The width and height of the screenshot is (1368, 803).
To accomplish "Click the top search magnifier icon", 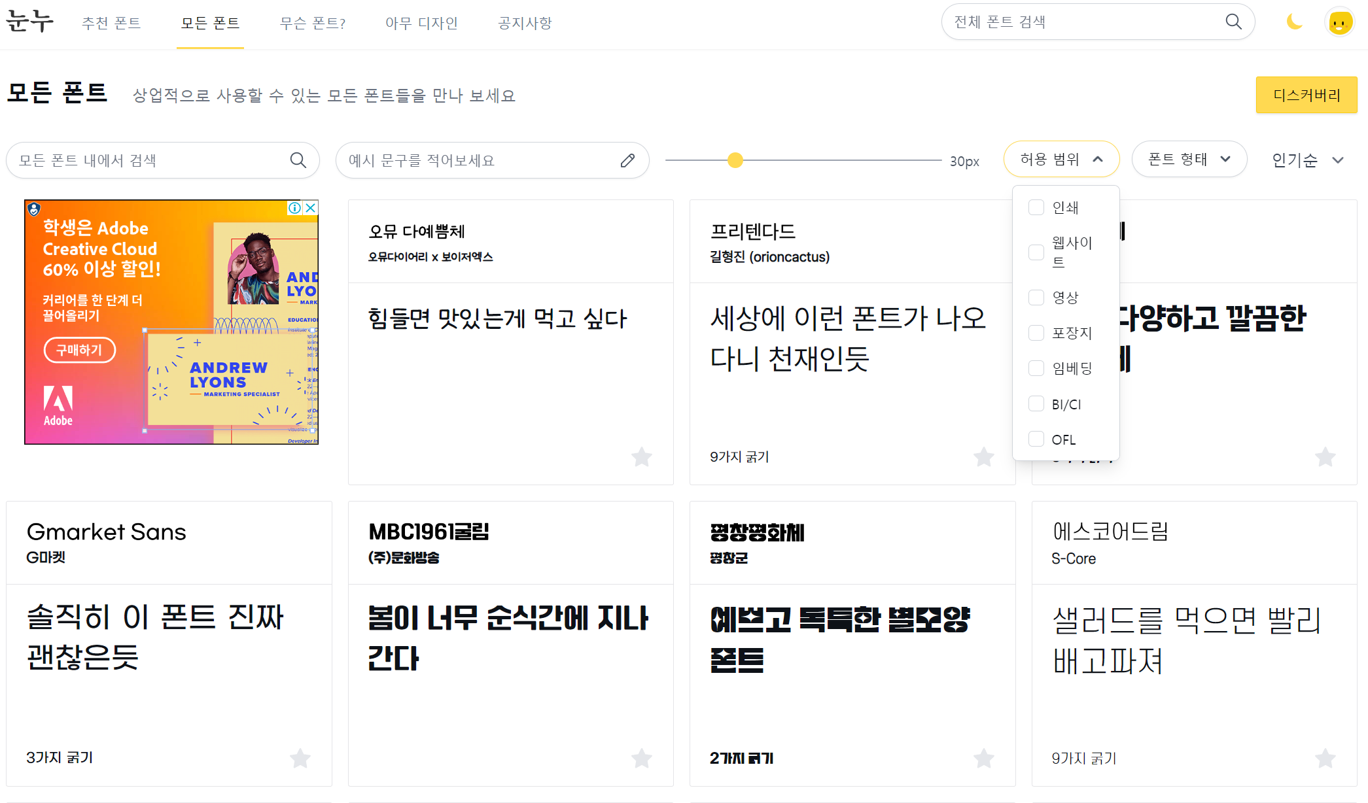I will pos(1233,22).
